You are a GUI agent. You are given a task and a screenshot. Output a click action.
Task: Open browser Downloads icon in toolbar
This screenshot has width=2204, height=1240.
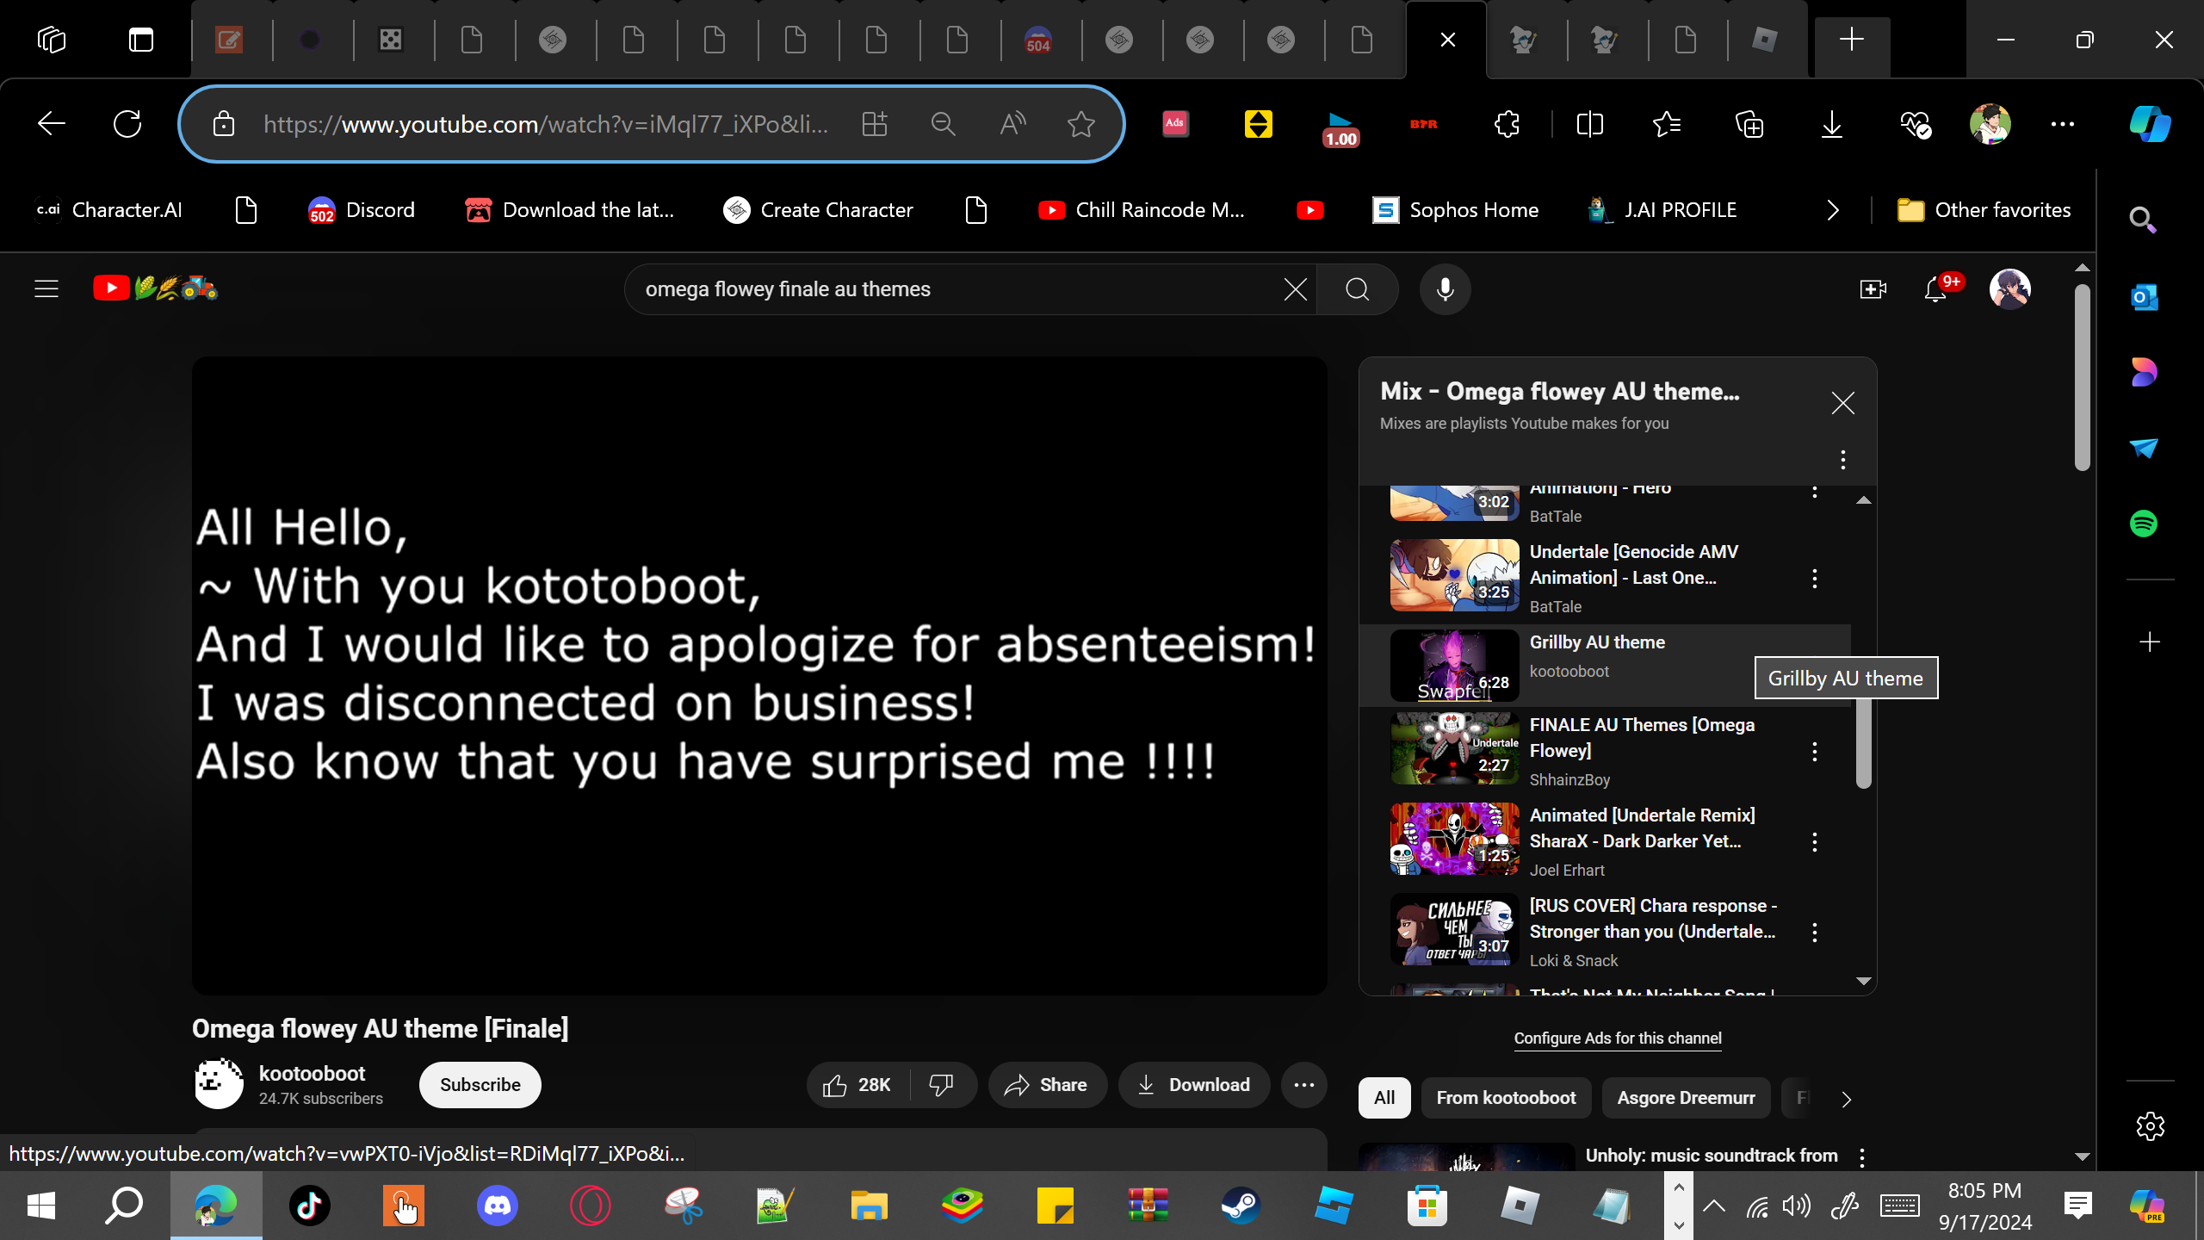pyautogui.click(x=1831, y=125)
